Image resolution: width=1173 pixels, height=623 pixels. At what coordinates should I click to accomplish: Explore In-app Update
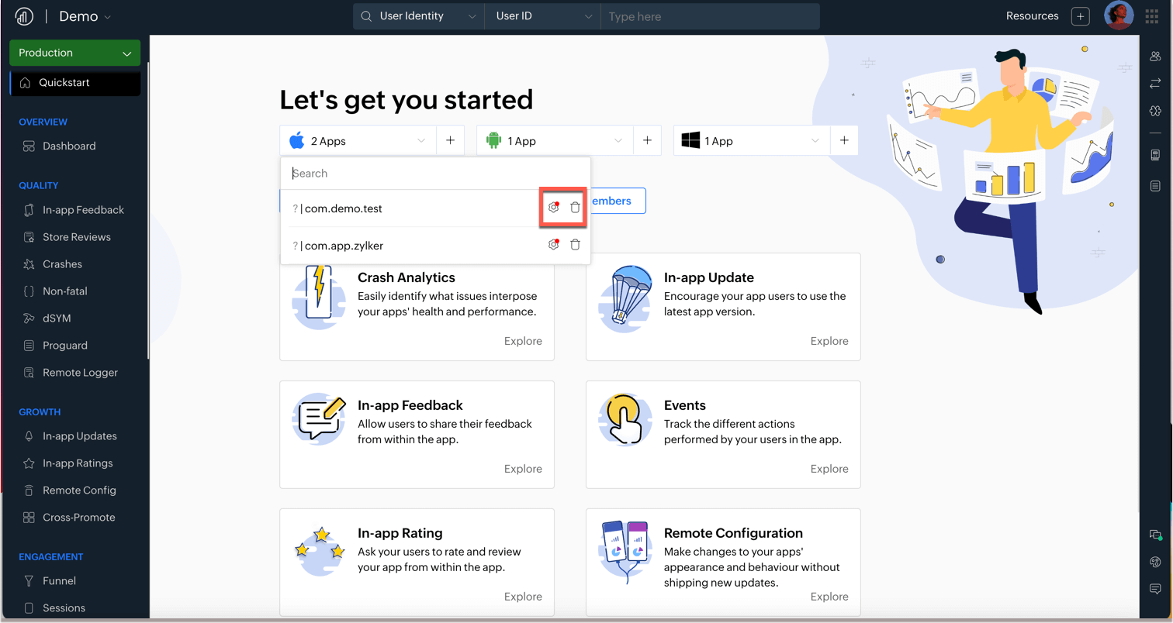[x=829, y=341]
